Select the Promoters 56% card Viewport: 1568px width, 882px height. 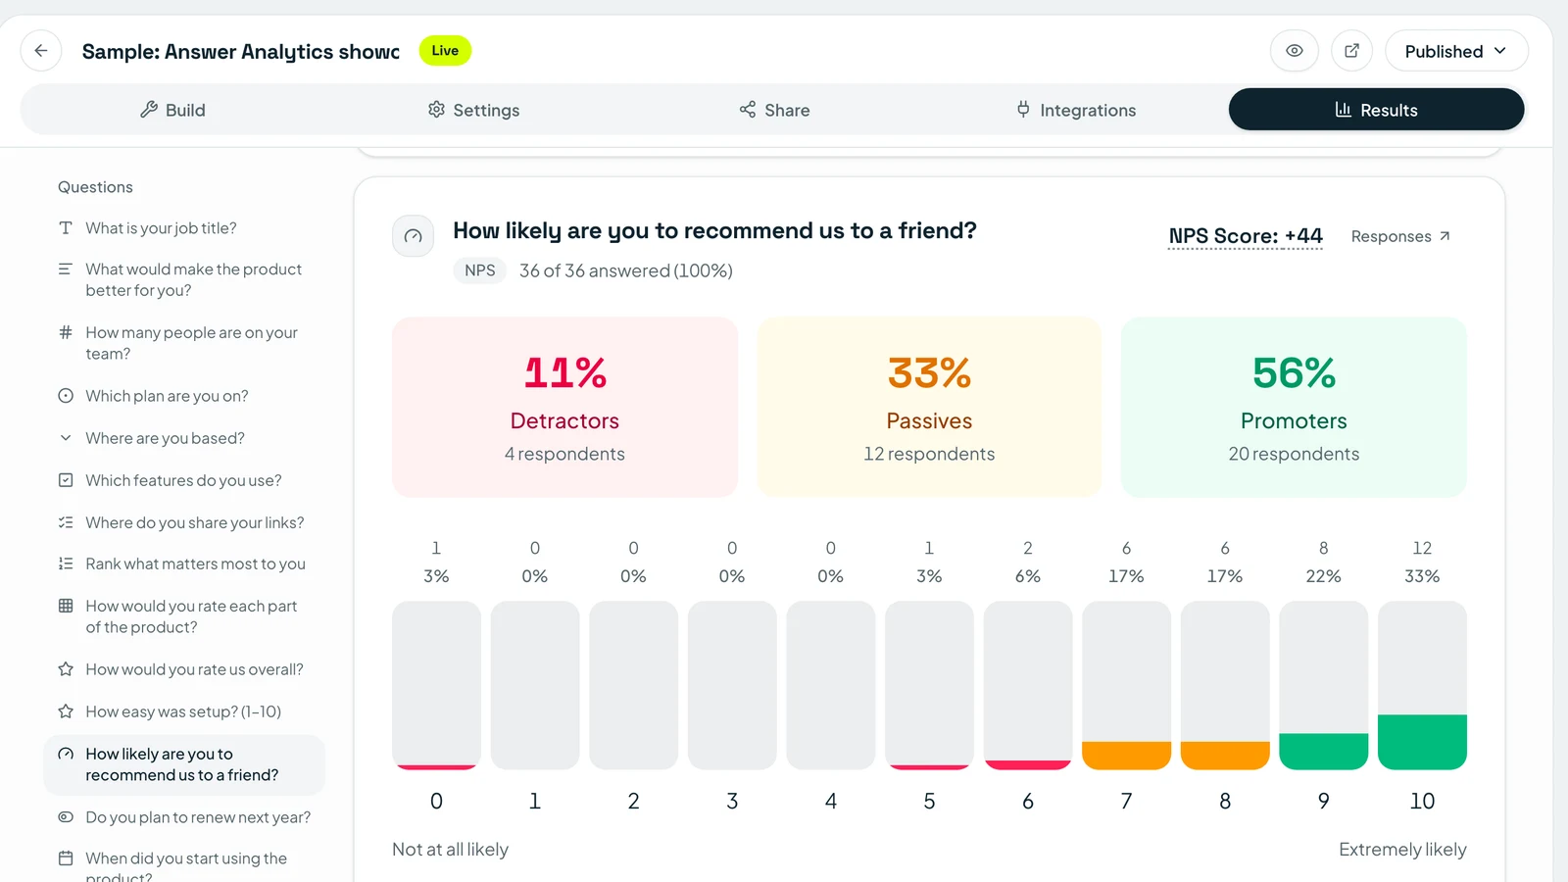pos(1294,407)
